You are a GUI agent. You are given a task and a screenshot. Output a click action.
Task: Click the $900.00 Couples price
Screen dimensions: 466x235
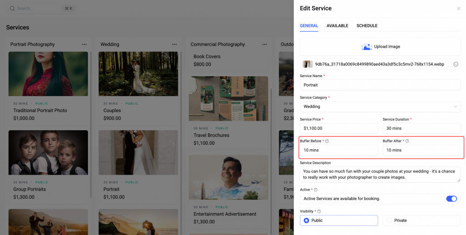(112, 118)
